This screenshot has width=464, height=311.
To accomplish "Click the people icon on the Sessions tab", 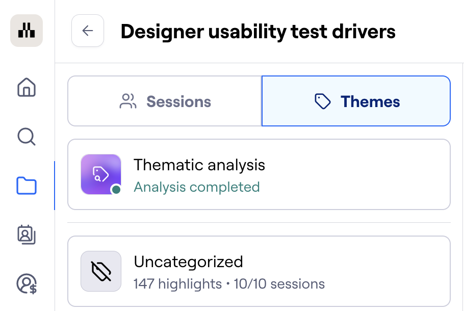I will pyautogui.click(x=128, y=101).
